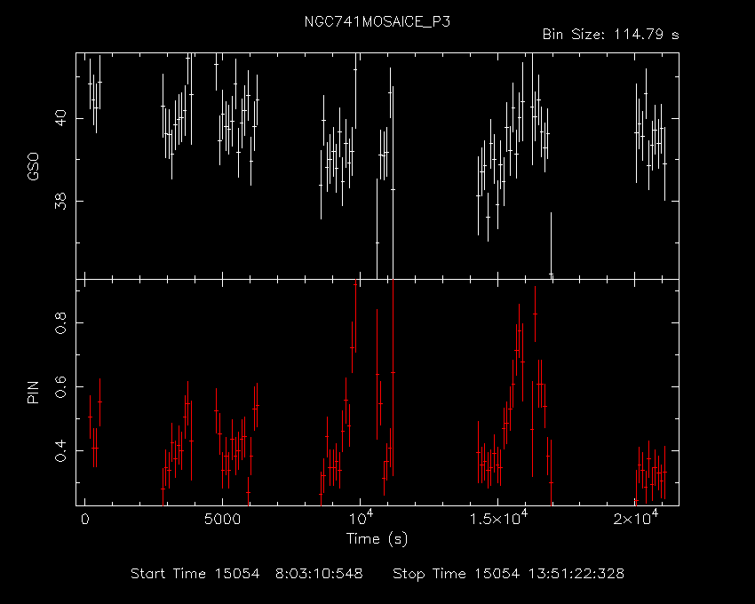
Task: Select the Bin Size: 114.79 s label
Action: [x=610, y=35]
